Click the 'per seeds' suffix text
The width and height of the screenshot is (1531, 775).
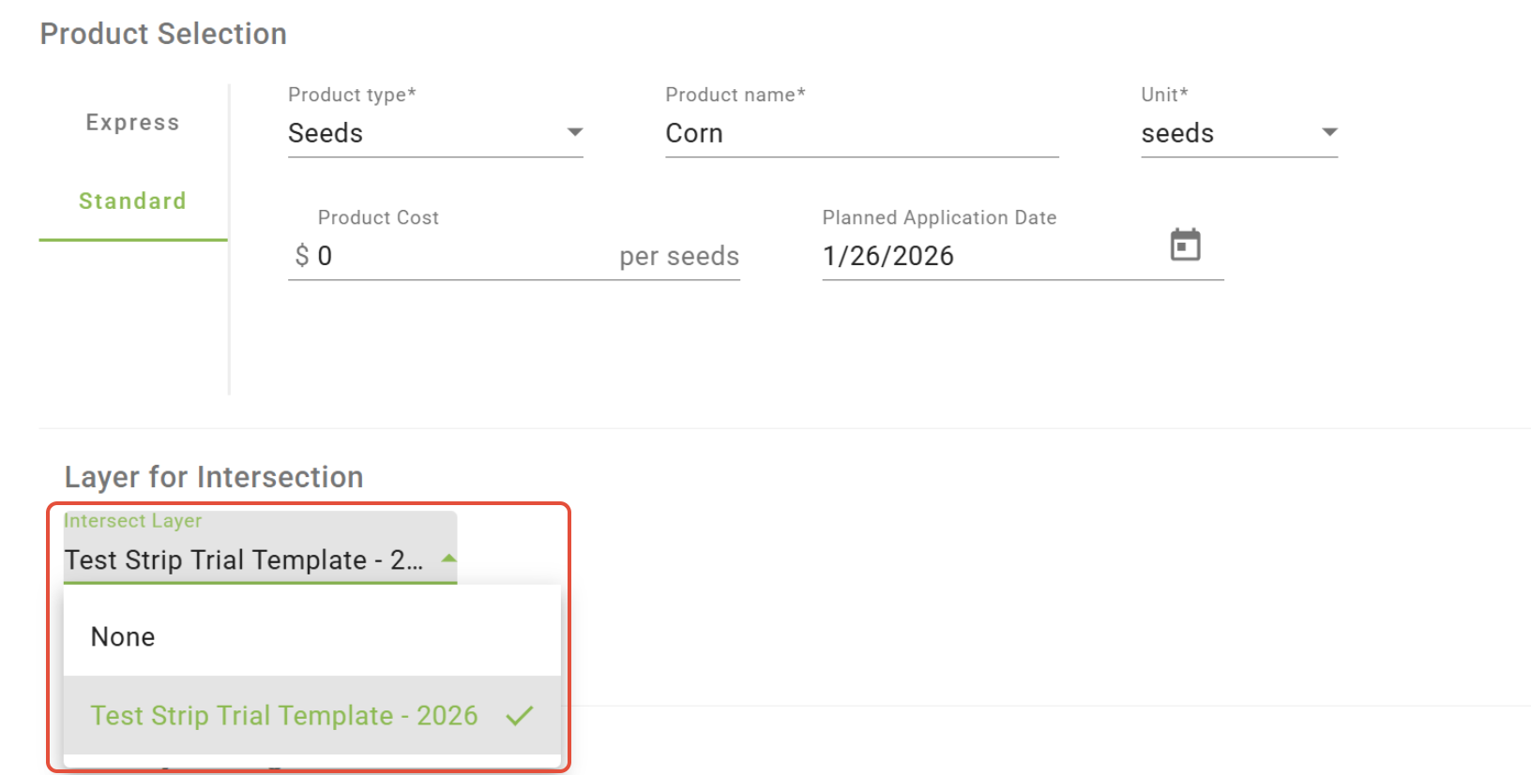click(x=679, y=257)
